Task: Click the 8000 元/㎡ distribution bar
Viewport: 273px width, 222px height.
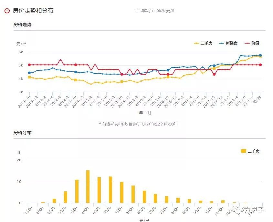Action: pos(178,200)
